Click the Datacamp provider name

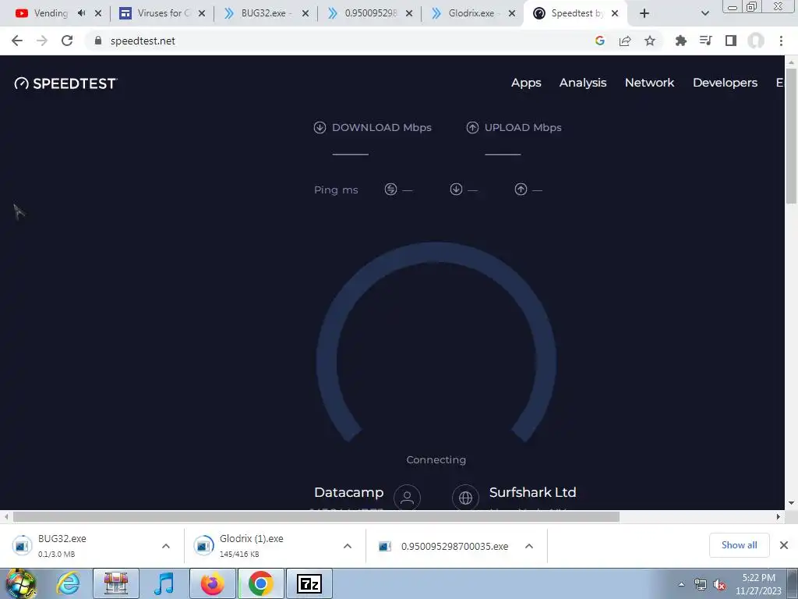tap(348, 492)
